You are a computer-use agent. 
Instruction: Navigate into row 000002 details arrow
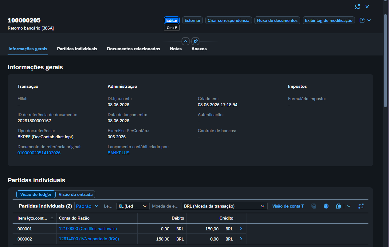coord(241,239)
